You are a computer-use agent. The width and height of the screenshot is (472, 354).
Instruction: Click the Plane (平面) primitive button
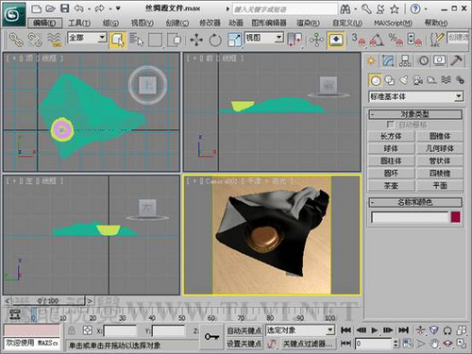(x=440, y=186)
